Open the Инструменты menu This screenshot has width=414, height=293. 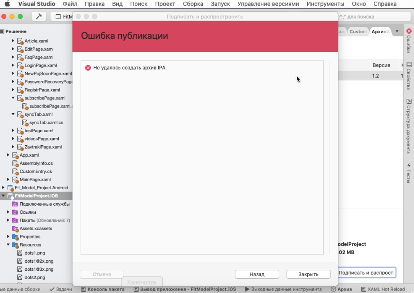tap(325, 4)
